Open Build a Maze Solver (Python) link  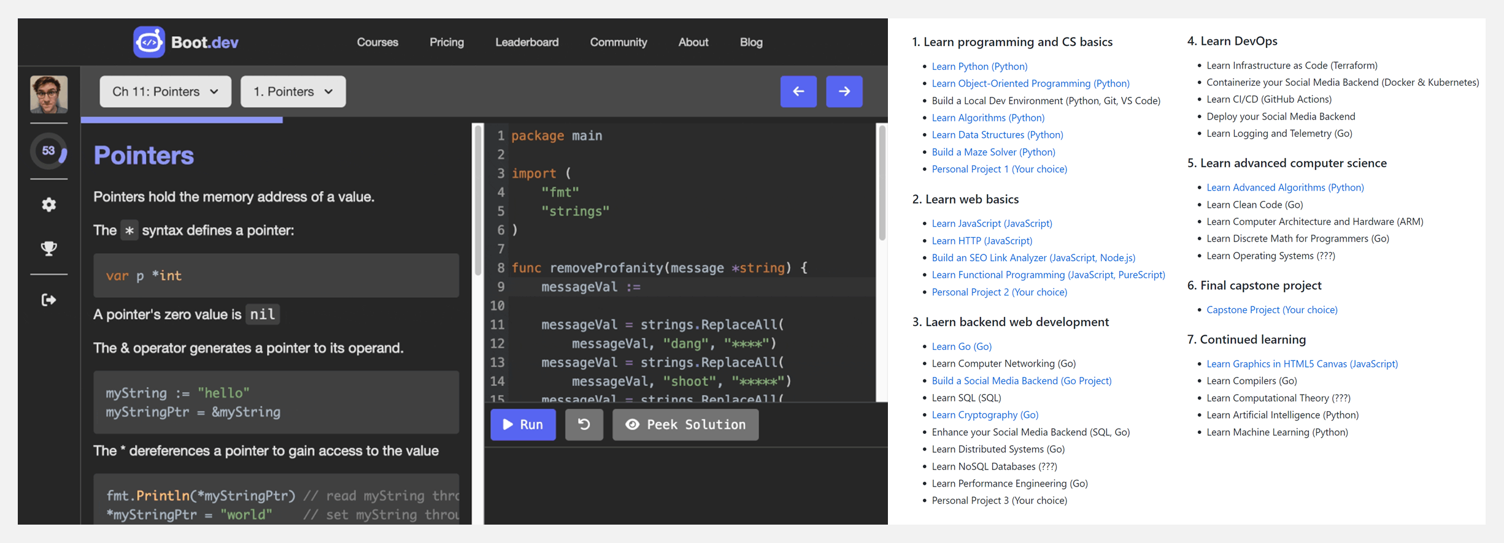tap(993, 152)
